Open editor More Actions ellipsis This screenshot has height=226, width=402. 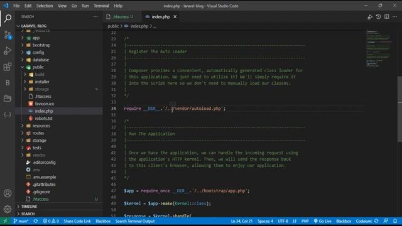point(395,17)
